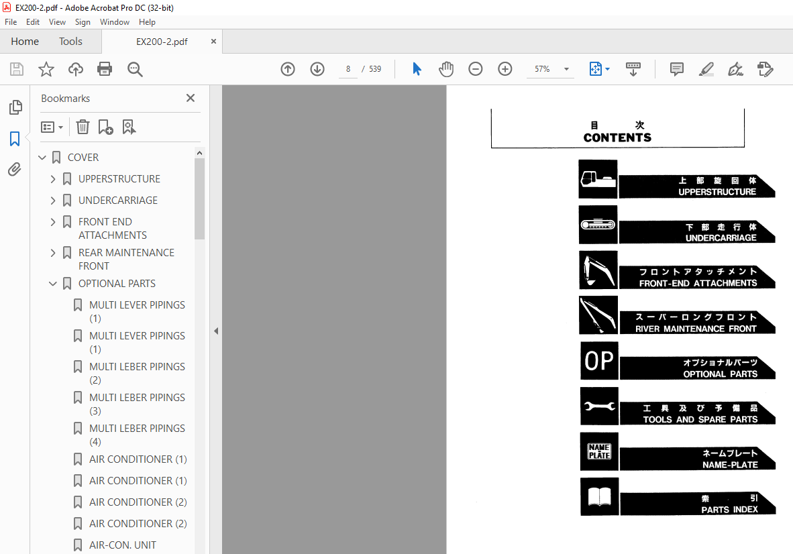The width and height of the screenshot is (793, 554).
Task: Go to next page arrow
Action: [317, 68]
